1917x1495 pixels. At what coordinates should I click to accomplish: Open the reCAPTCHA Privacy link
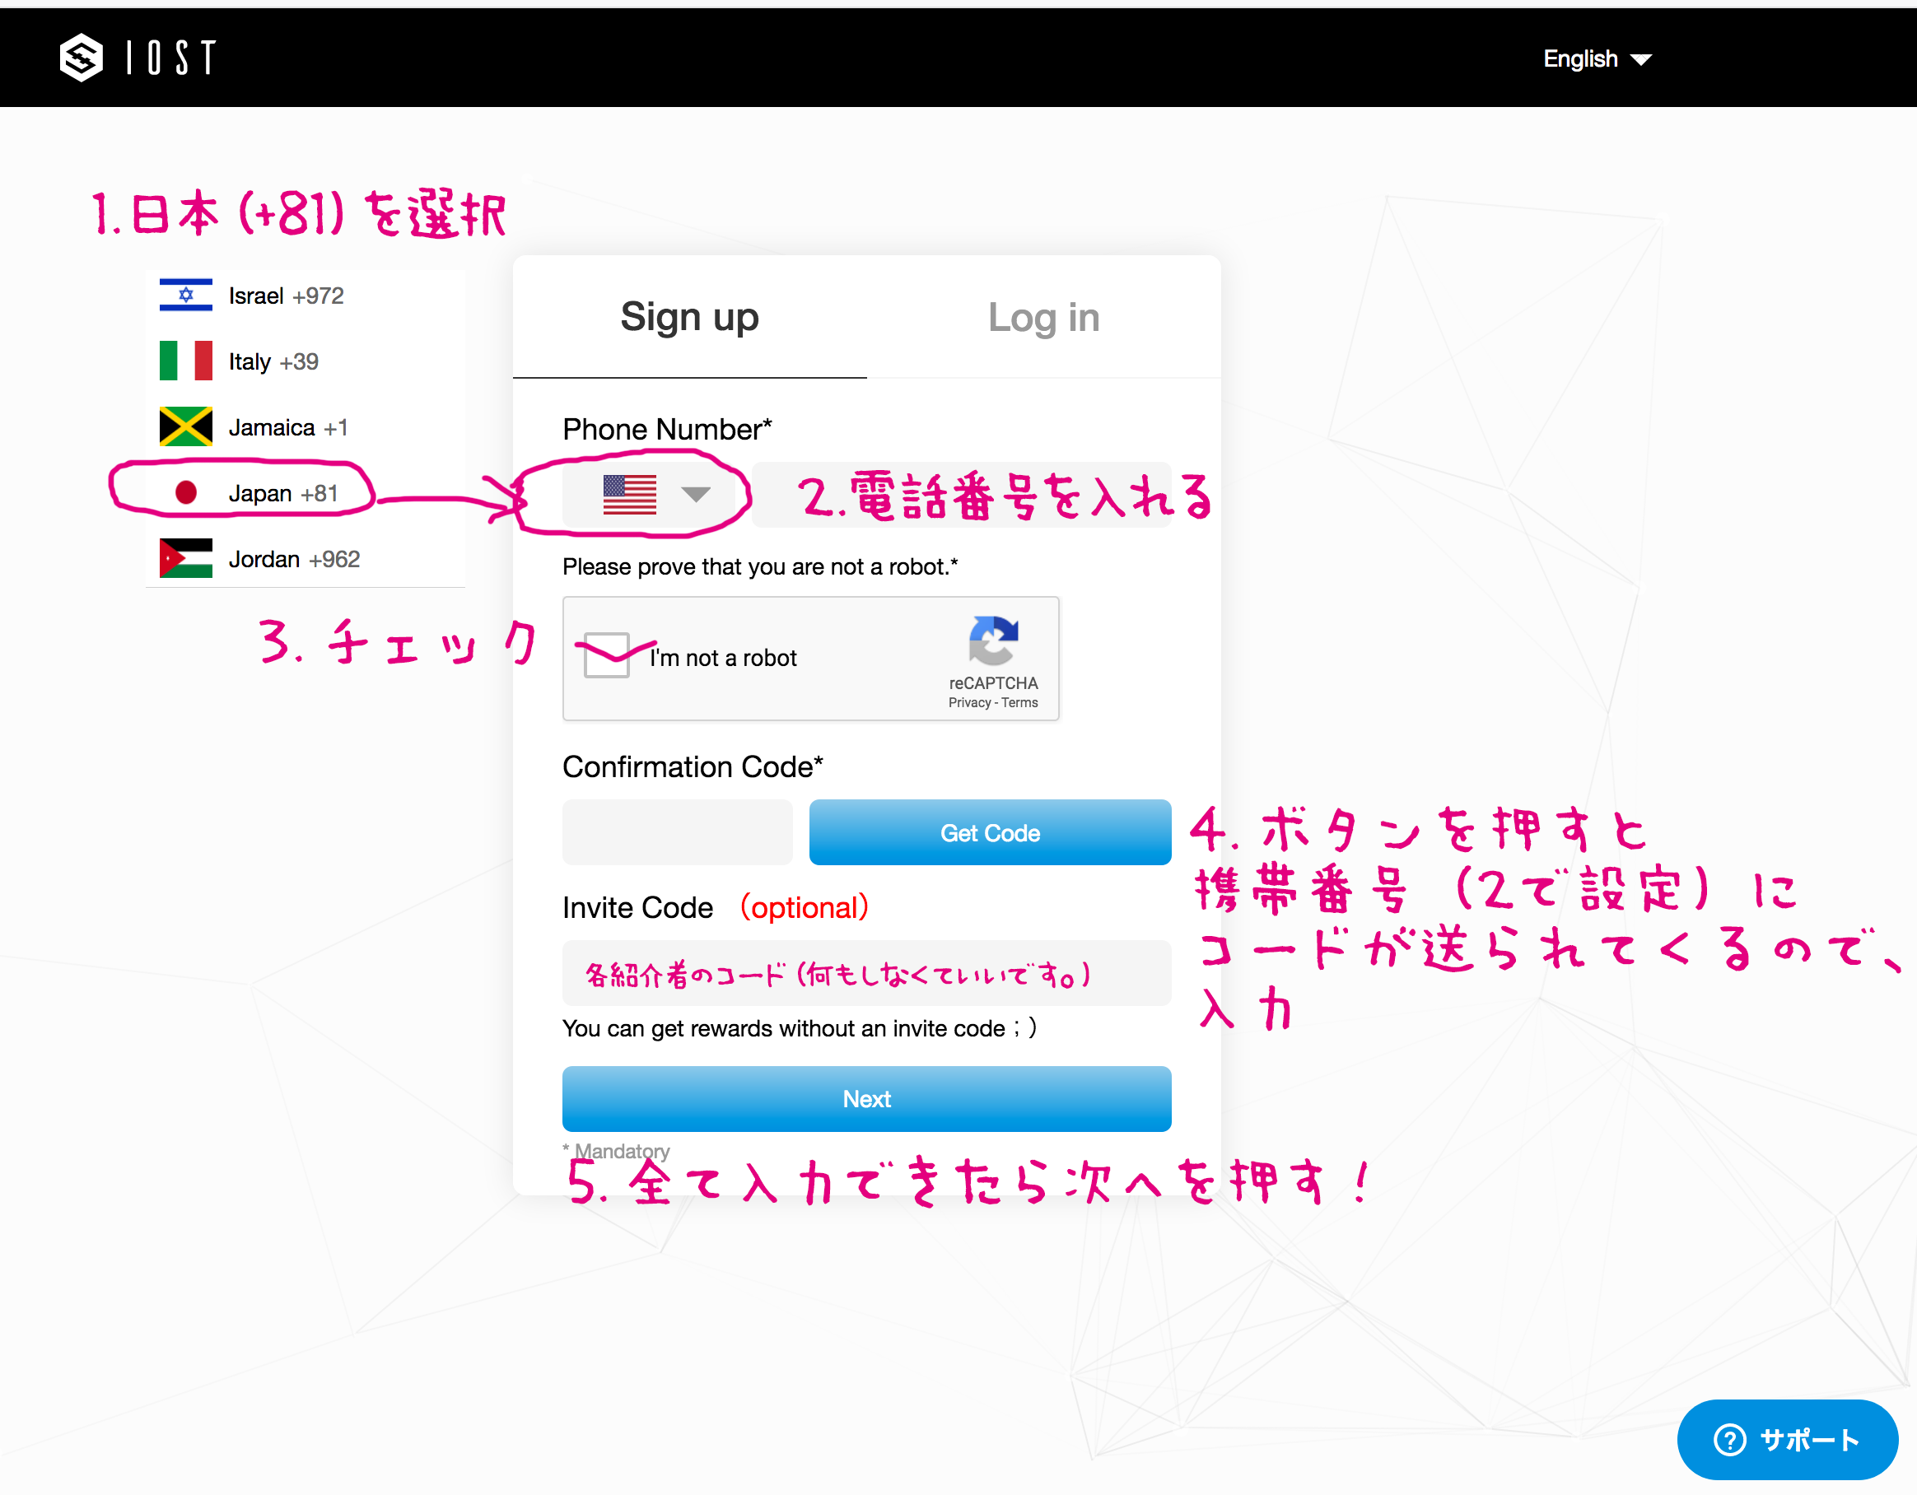pos(968,703)
